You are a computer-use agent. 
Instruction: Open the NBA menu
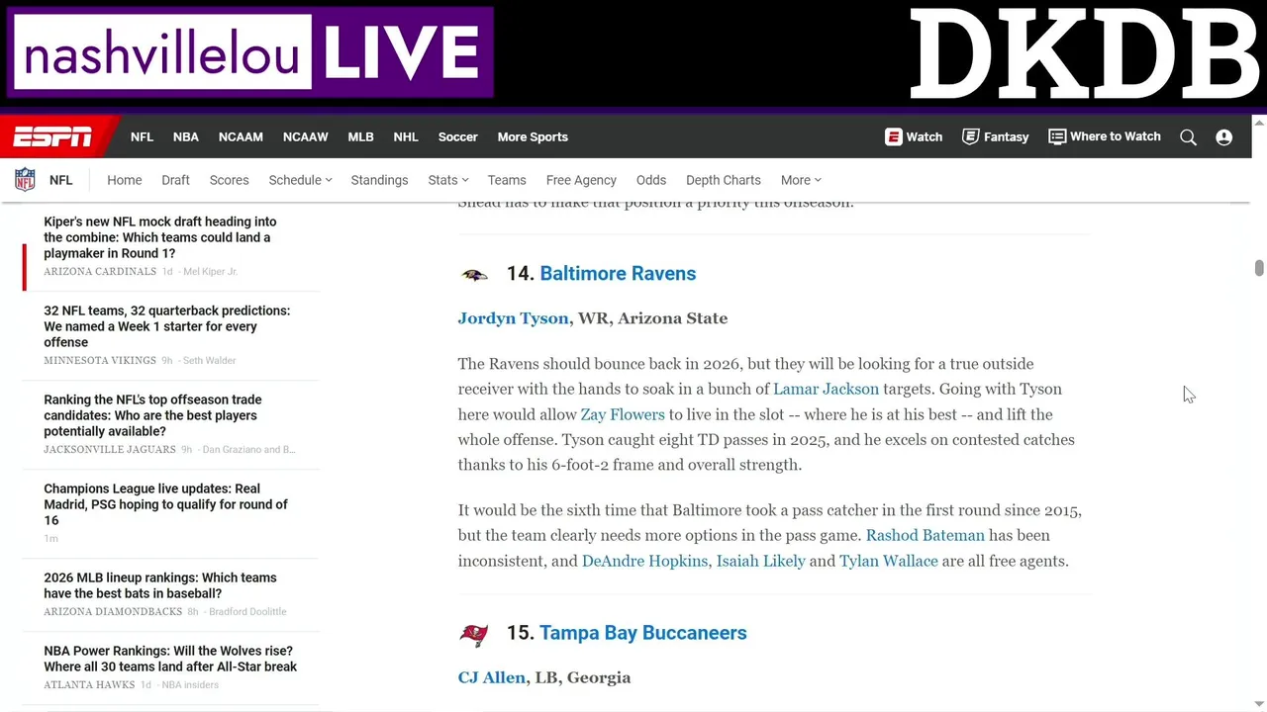click(x=186, y=136)
